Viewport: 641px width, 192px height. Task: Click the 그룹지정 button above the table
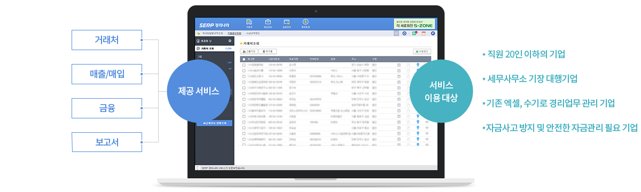(249, 51)
